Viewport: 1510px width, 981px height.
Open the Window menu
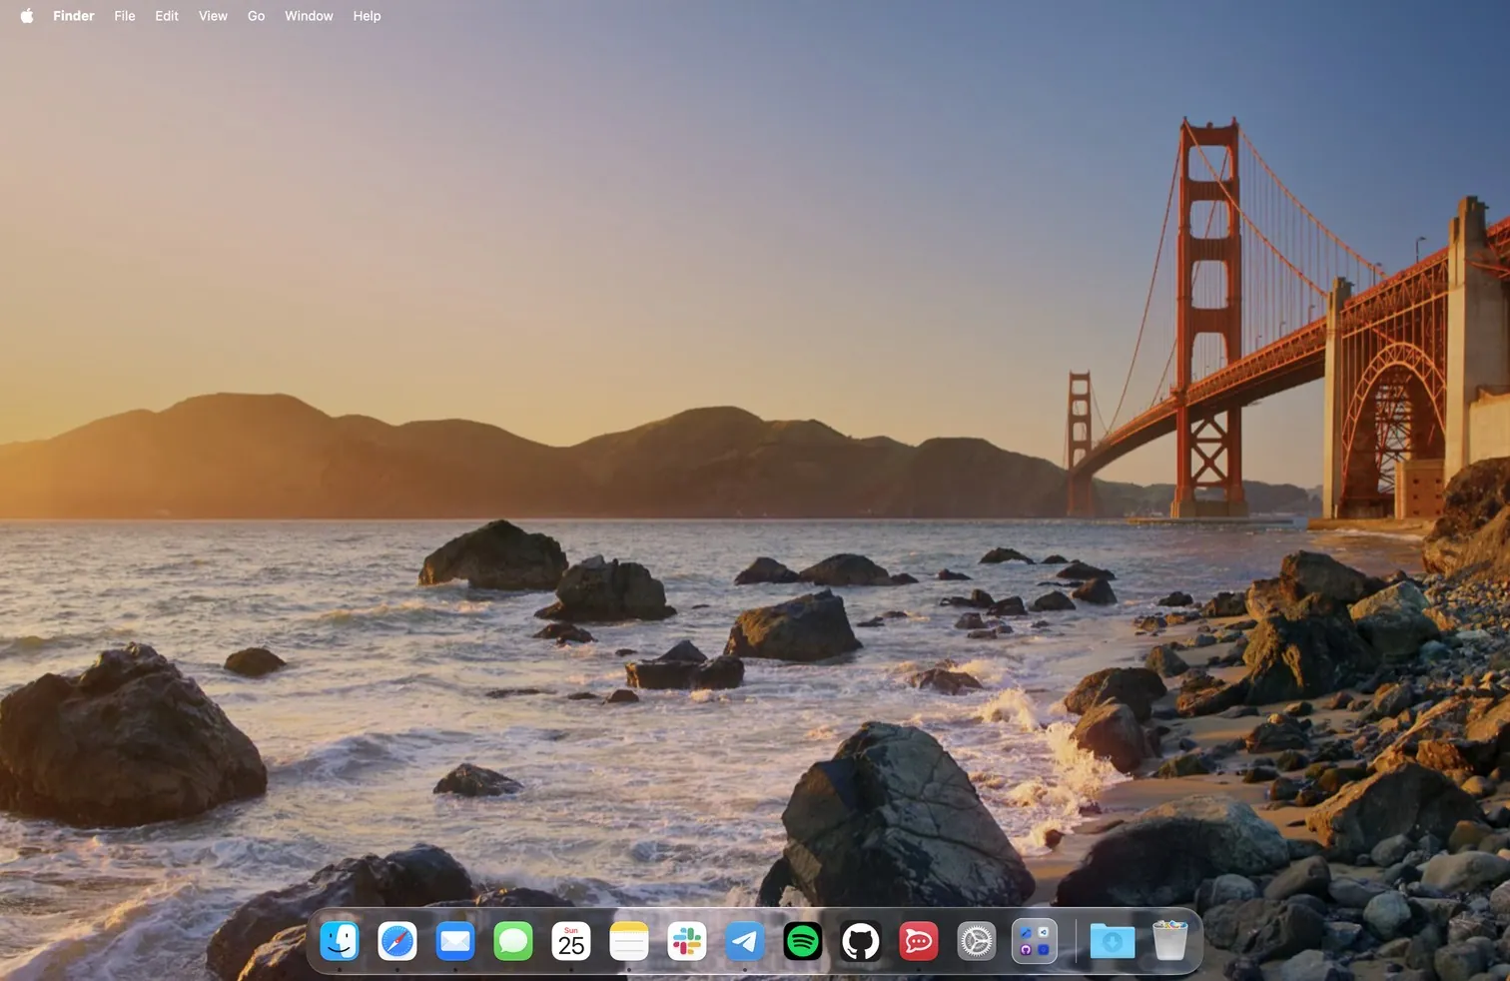tap(309, 16)
